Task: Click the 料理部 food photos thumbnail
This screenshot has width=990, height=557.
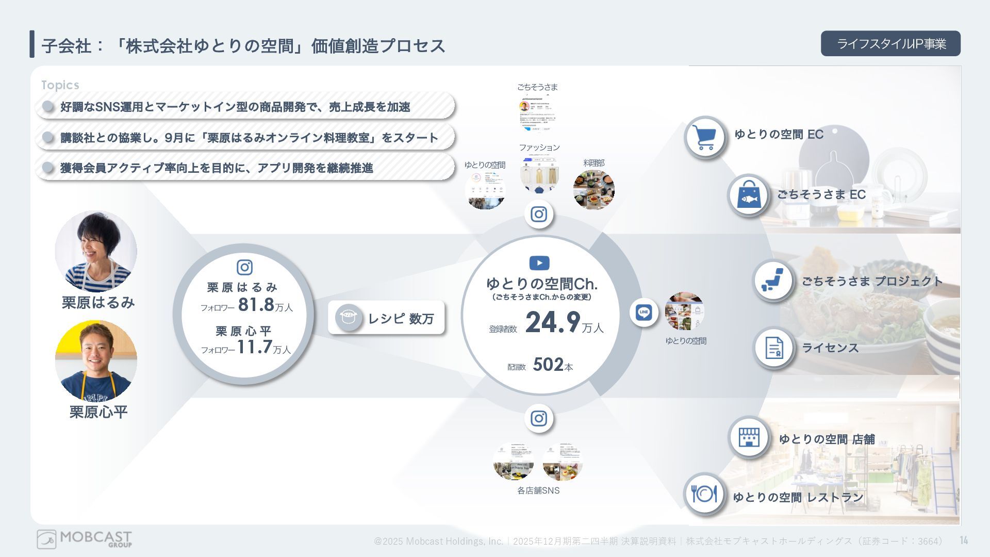Action: point(593,189)
